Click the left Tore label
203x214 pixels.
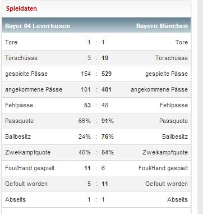pos(11,42)
